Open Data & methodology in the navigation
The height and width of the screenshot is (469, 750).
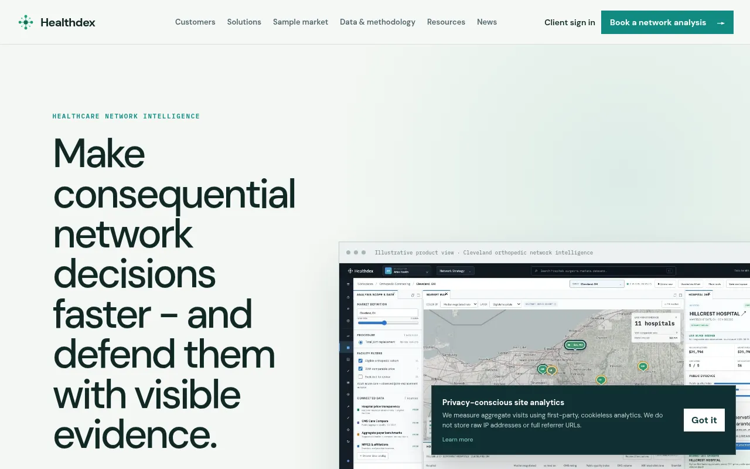[x=377, y=22]
